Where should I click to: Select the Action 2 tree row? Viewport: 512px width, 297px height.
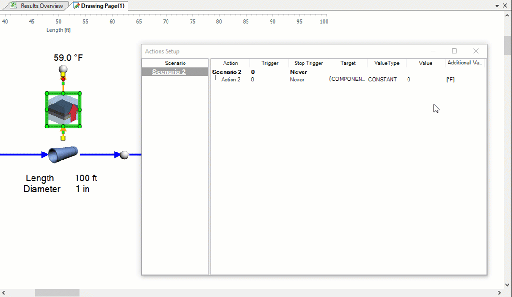230,79
